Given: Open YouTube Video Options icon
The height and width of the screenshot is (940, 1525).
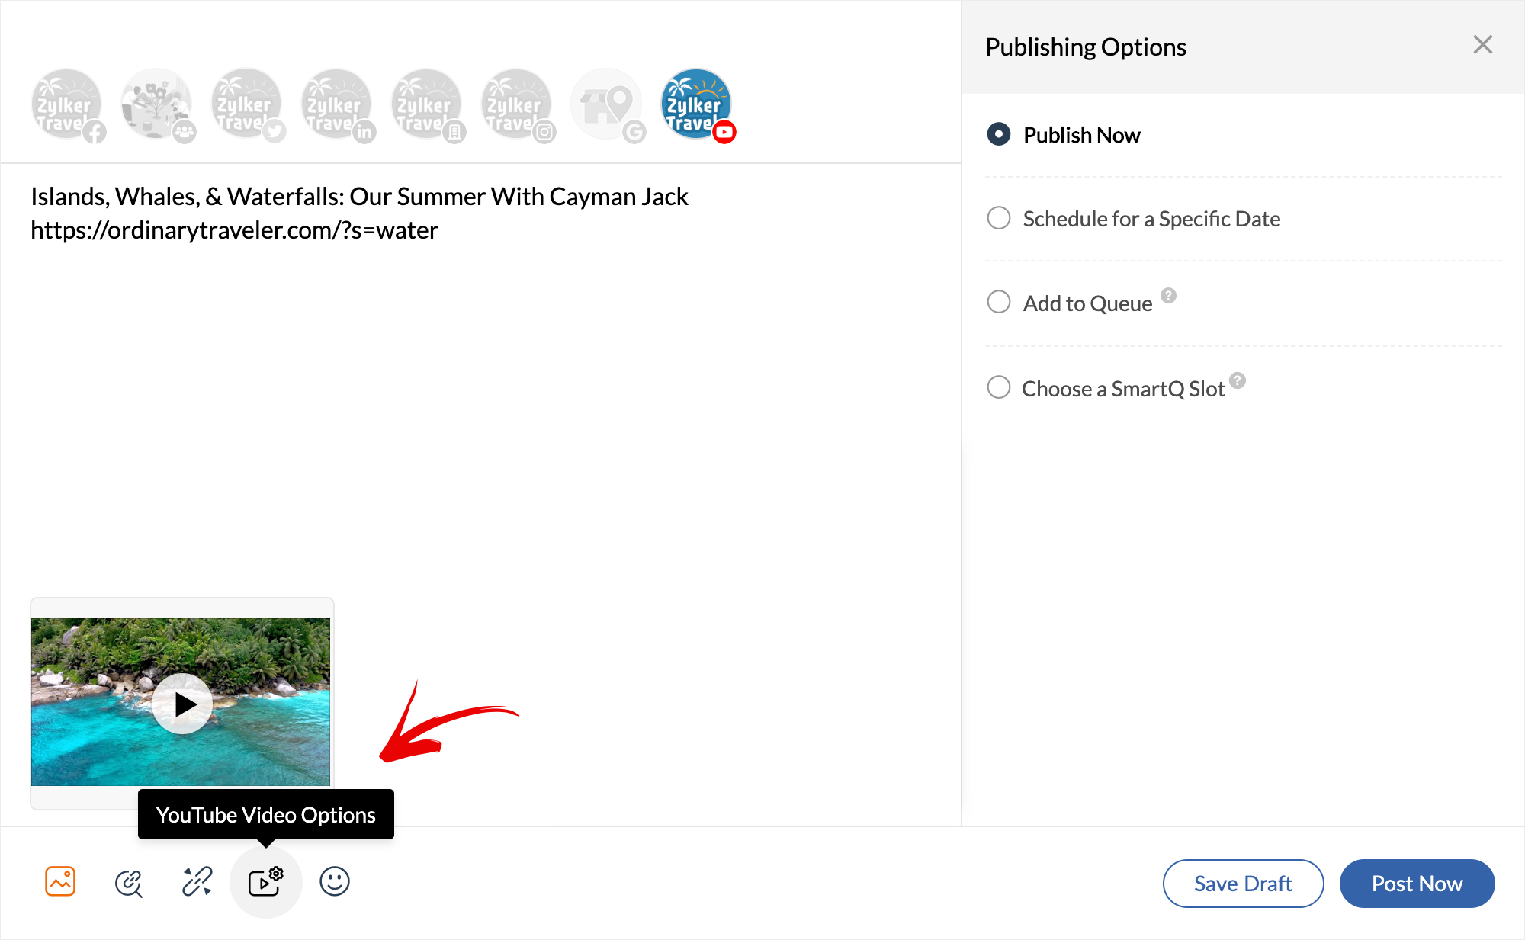Looking at the screenshot, I should point(265,882).
